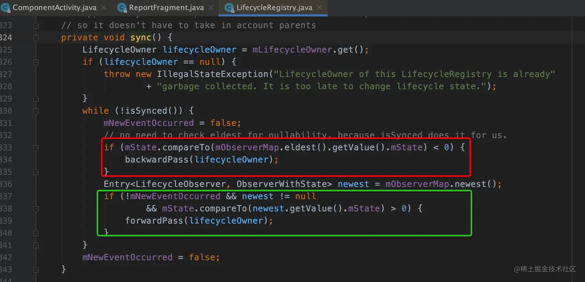Click the fold marker next to line 330
Viewport: 585px width, 282px height.
36,111
